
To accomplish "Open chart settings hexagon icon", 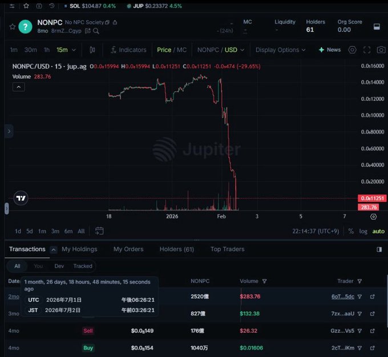I will point(352,50).
